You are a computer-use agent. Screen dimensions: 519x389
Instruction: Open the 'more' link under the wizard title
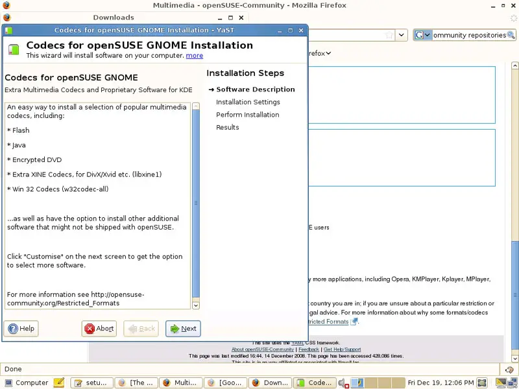pos(194,56)
